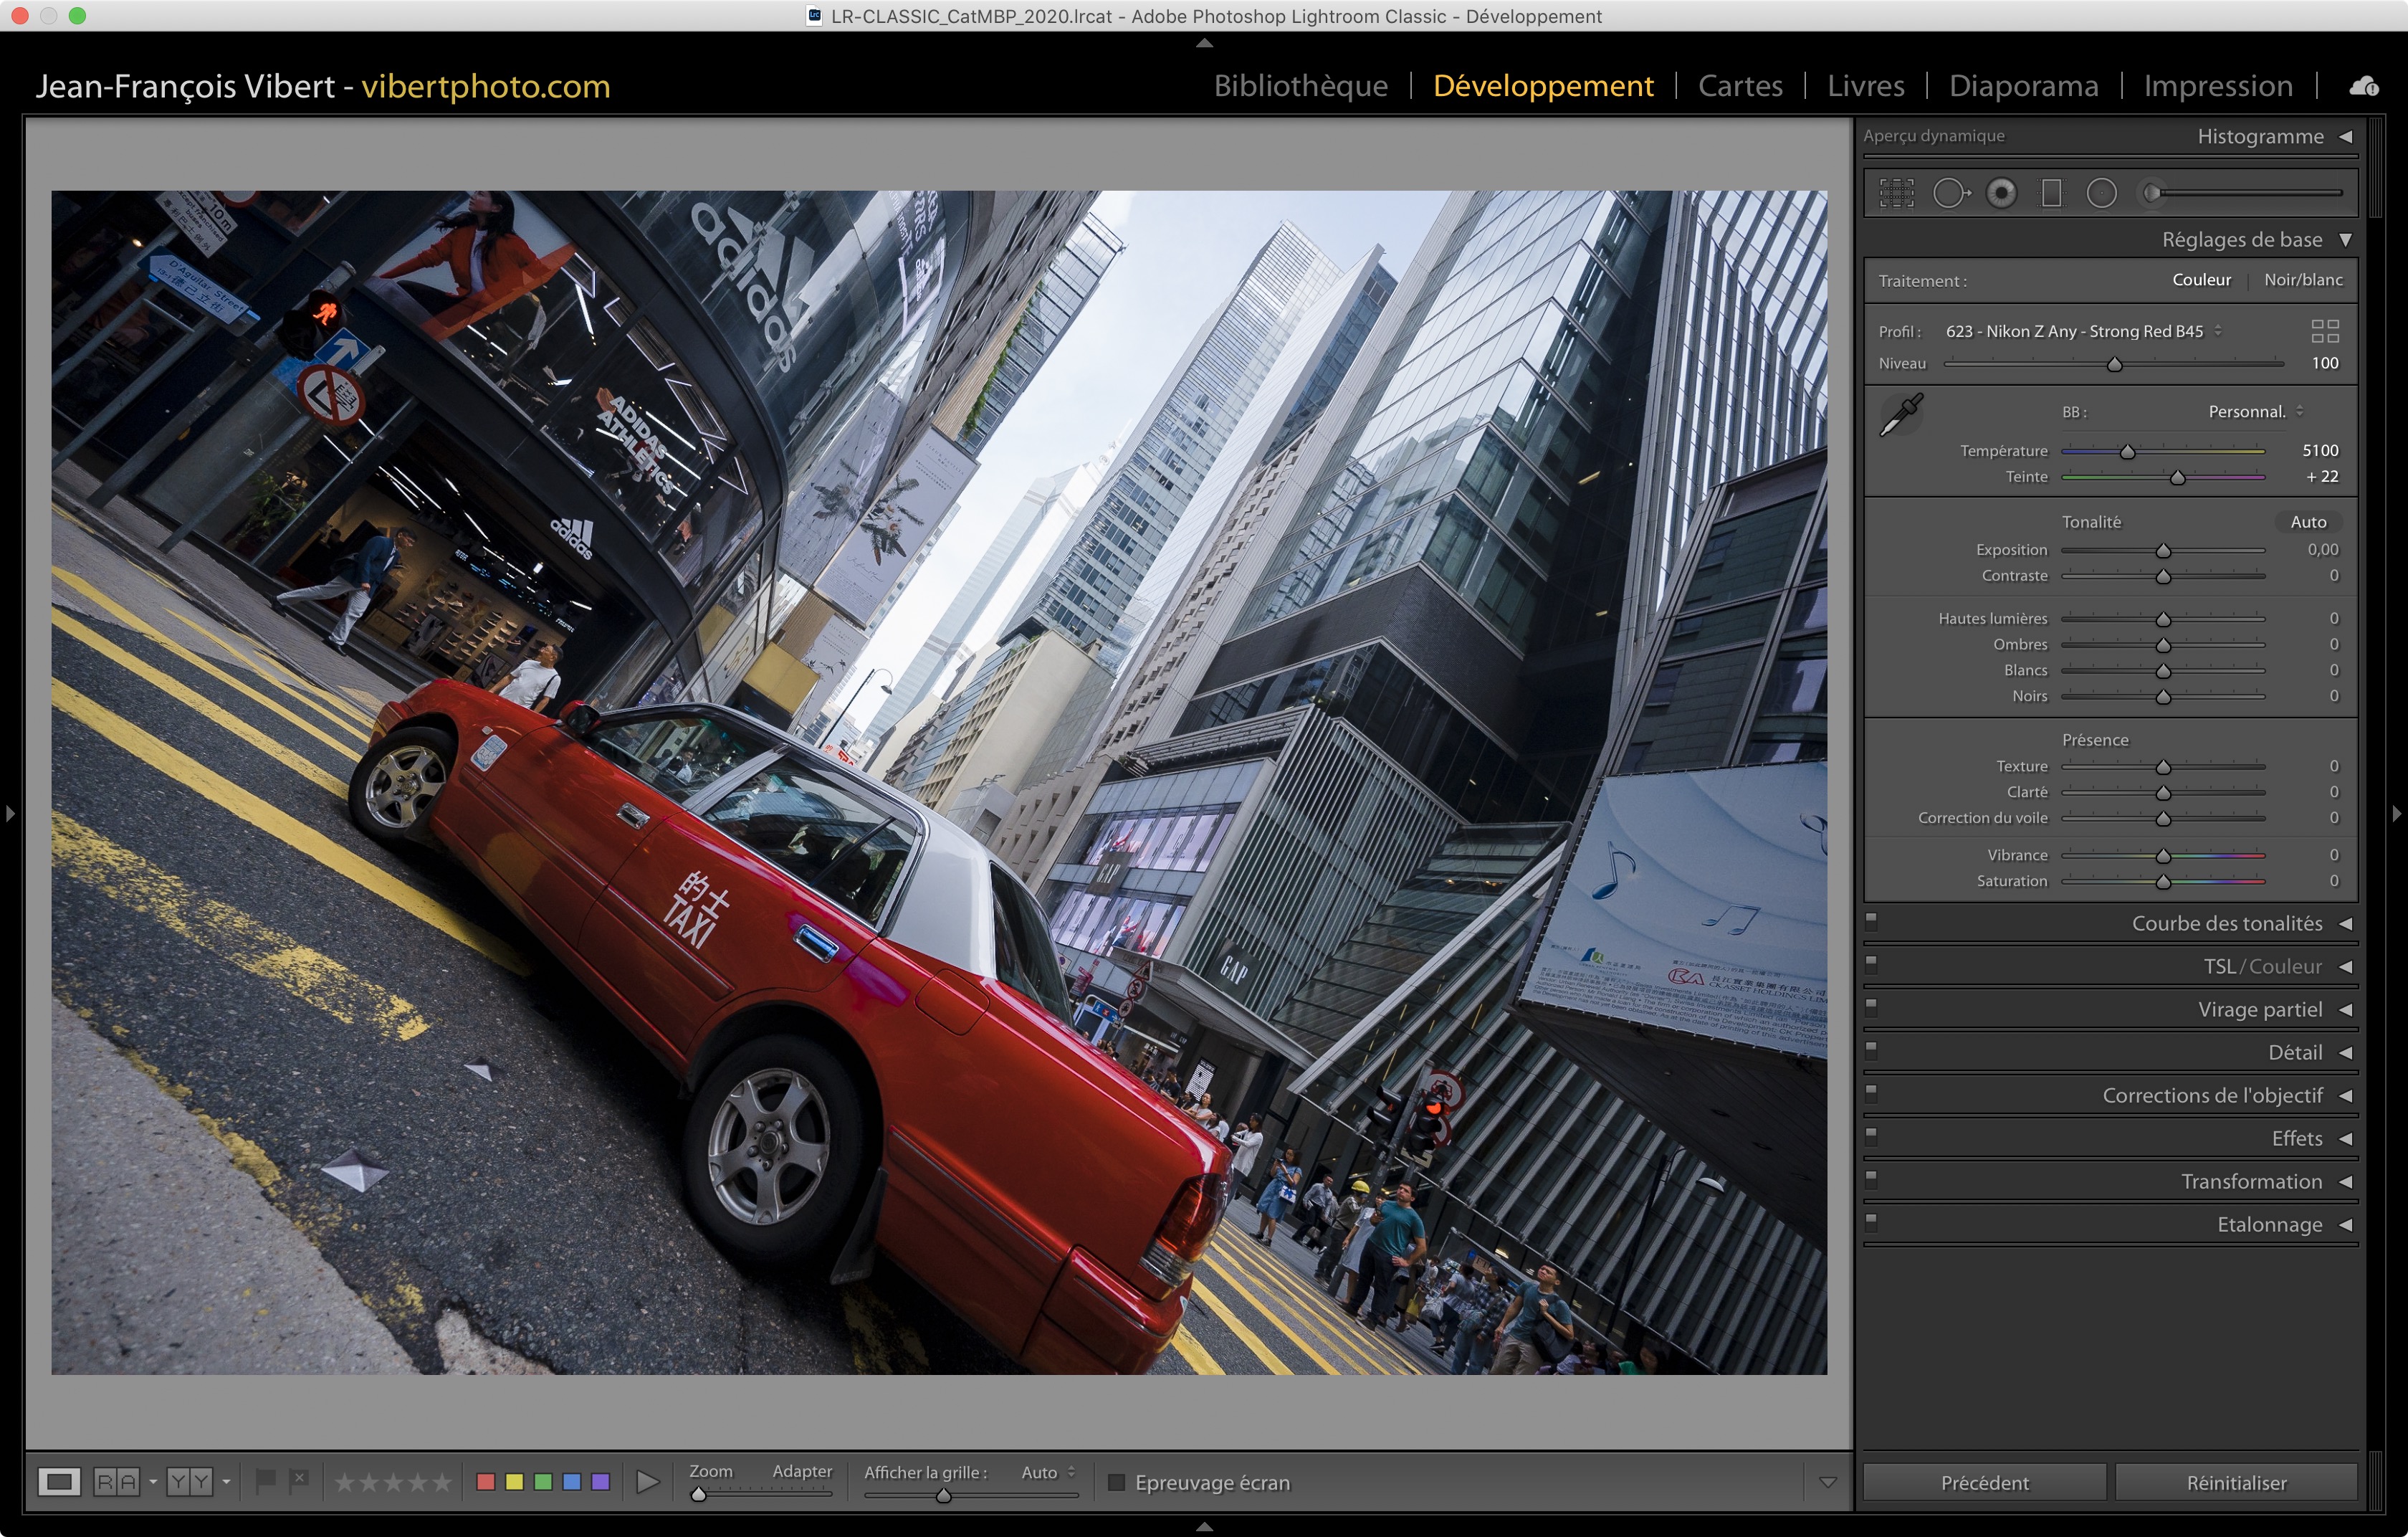Enable the Epreuvage écran checkbox

point(1117,1482)
